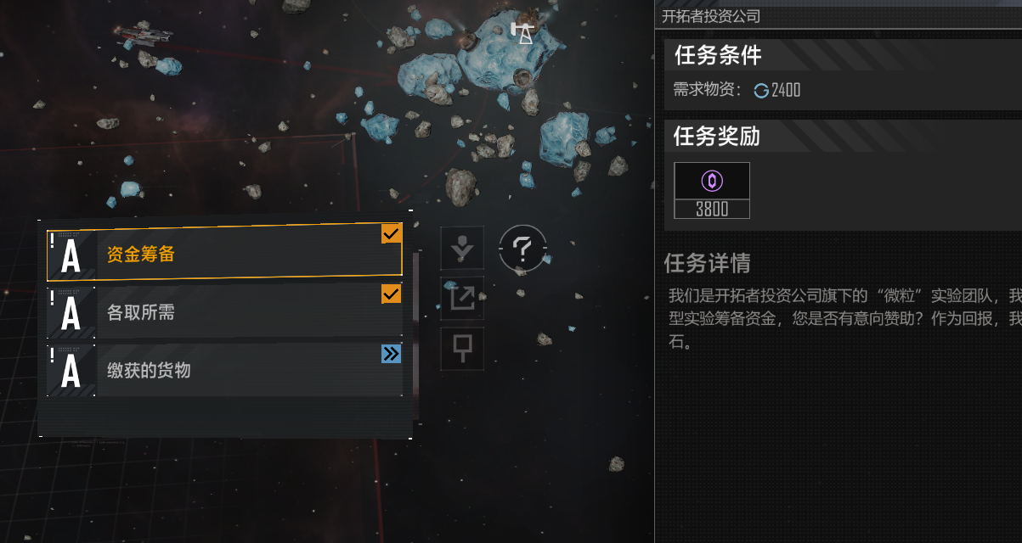
Task: Toggle the orange checkmark on 资金筹备
Action: click(x=391, y=234)
